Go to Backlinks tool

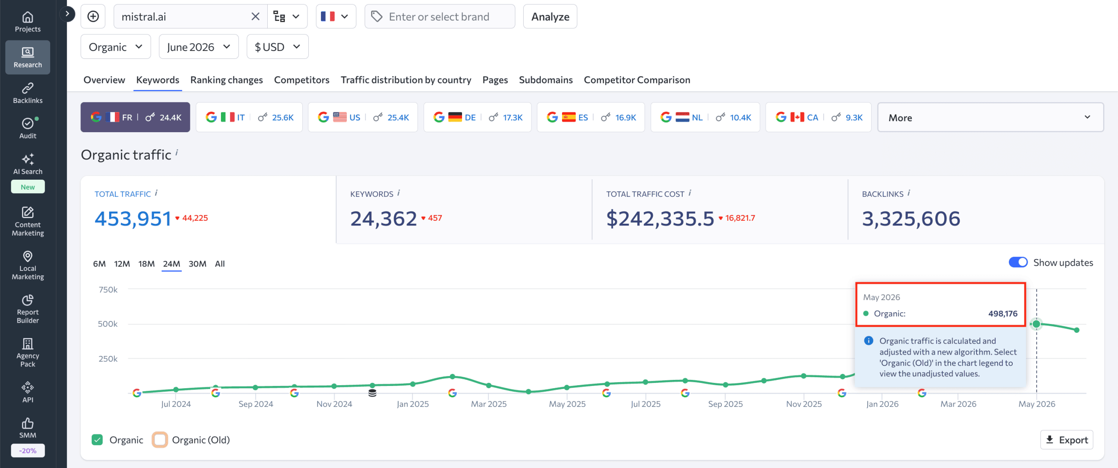pos(28,93)
